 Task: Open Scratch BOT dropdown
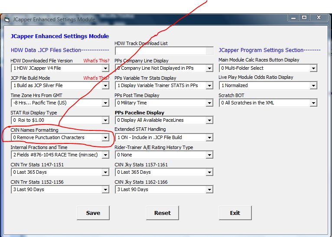313,103
